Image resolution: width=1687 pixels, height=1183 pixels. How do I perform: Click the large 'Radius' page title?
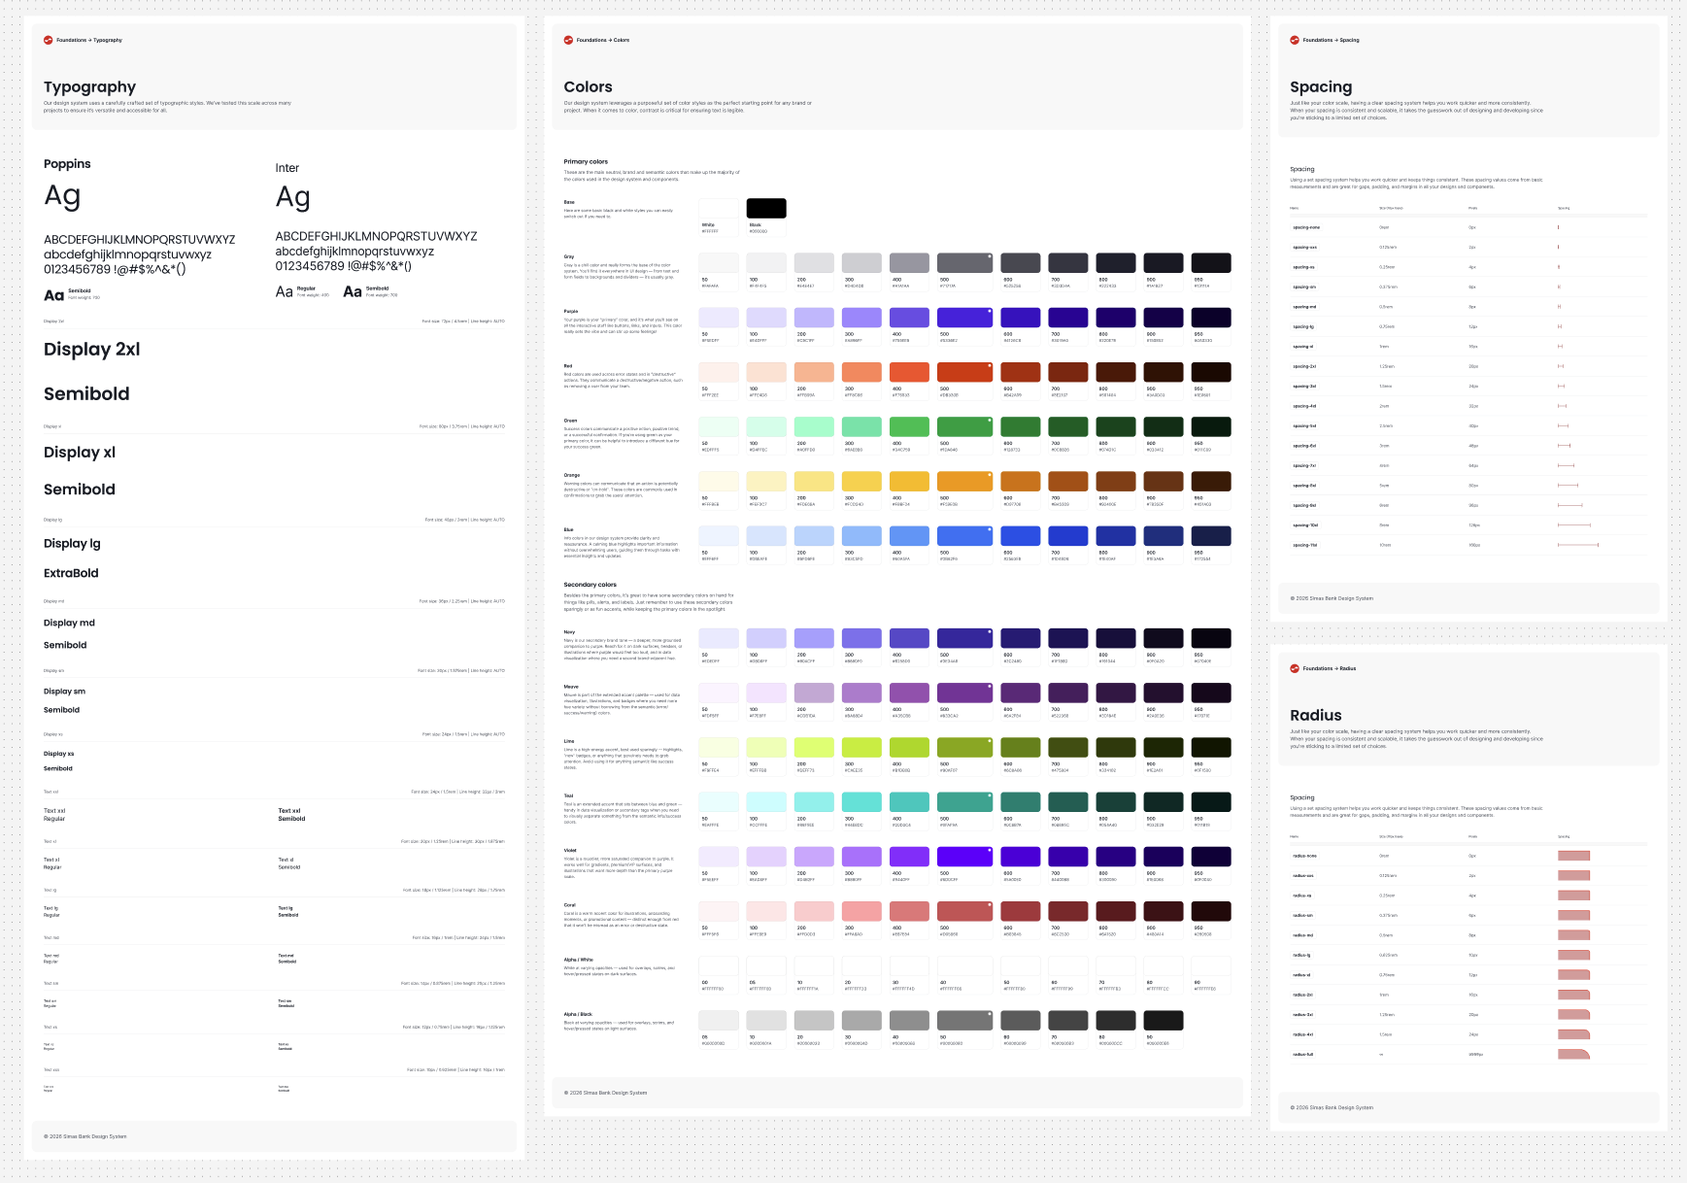tap(1316, 716)
